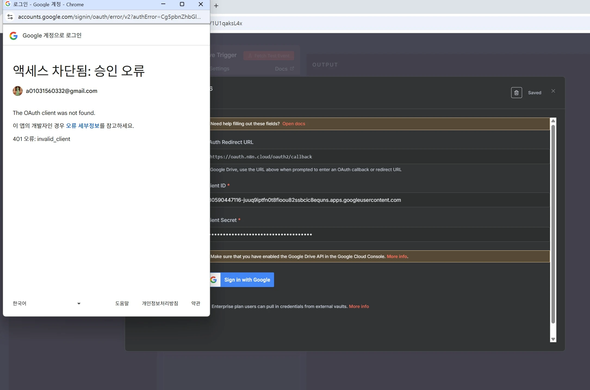Image resolution: width=590 pixels, height=390 pixels.
Task: Expand the 한국어 language dropdown
Action: [x=47, y=303]
